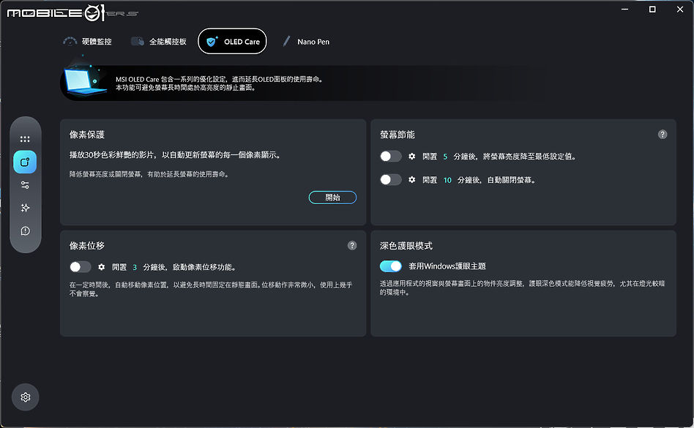Image resolution: width=694 pixels, height=428 pixels.
Task: Open the hardware monitor (硬體監控) icon
Action: 70,42
